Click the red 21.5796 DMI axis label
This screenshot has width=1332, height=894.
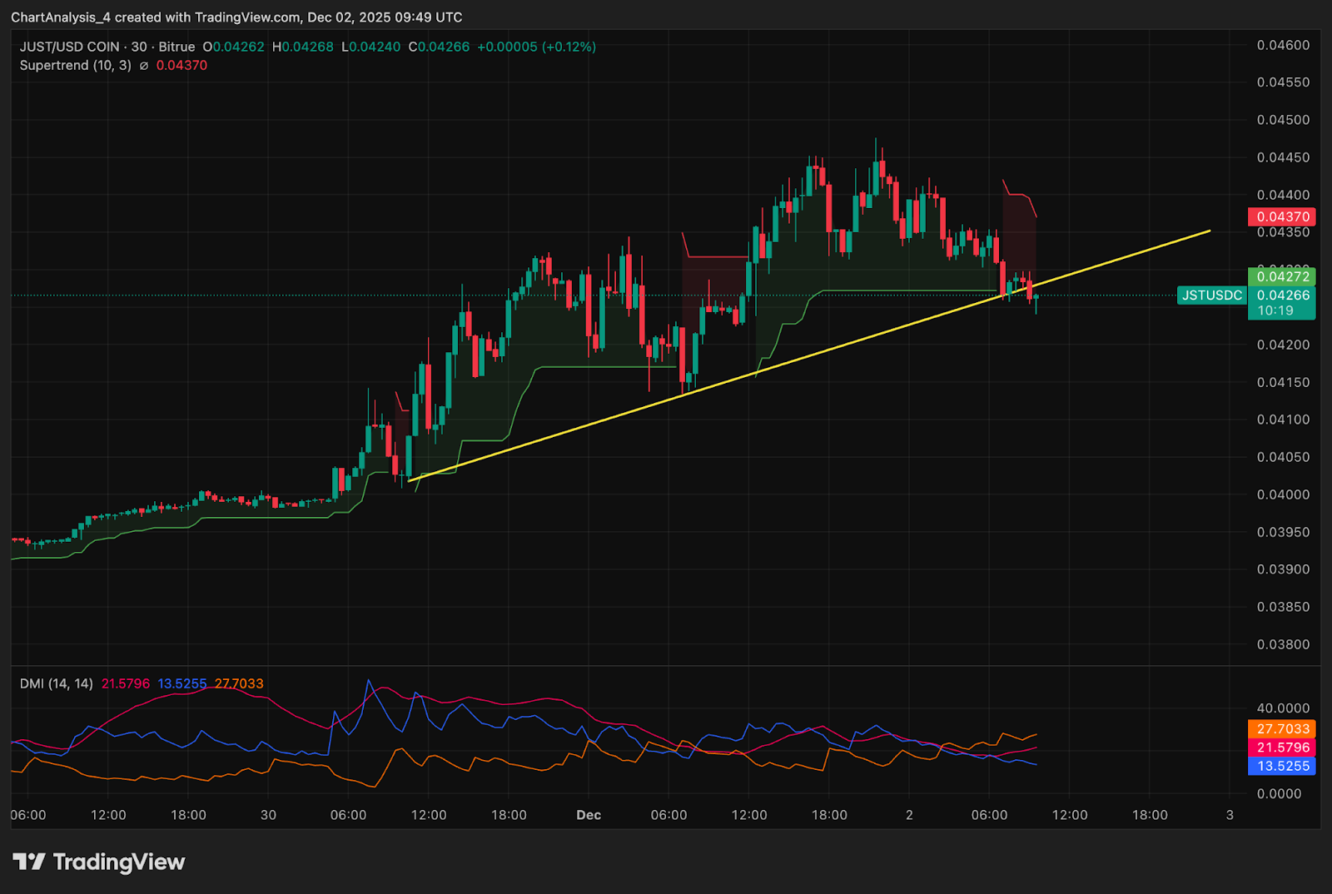coord(1281,747)
